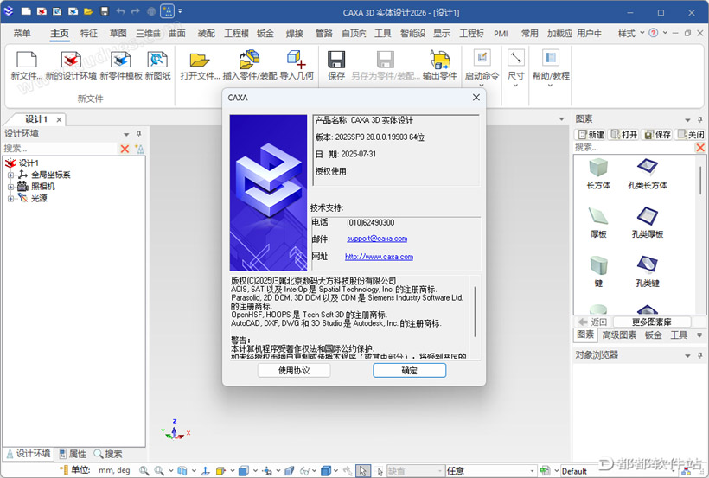The width and height of the screenshot is (709, 478).
Task: Click the design environment search field
Action: [x=60, y=149]
